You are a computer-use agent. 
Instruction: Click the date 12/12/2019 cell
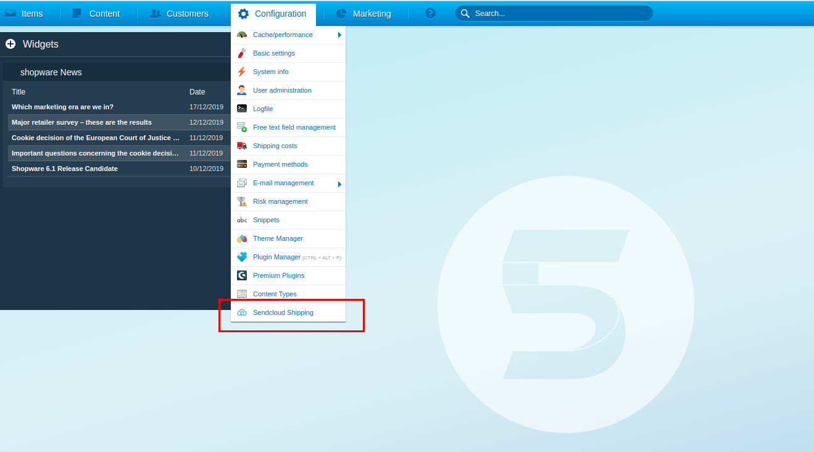click(206, 122)
